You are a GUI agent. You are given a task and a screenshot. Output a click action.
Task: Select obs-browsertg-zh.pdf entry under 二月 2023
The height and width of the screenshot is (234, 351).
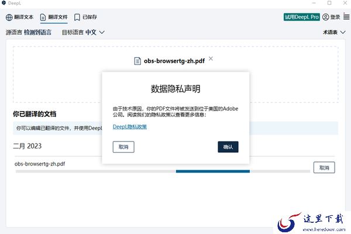pos(40,164)
